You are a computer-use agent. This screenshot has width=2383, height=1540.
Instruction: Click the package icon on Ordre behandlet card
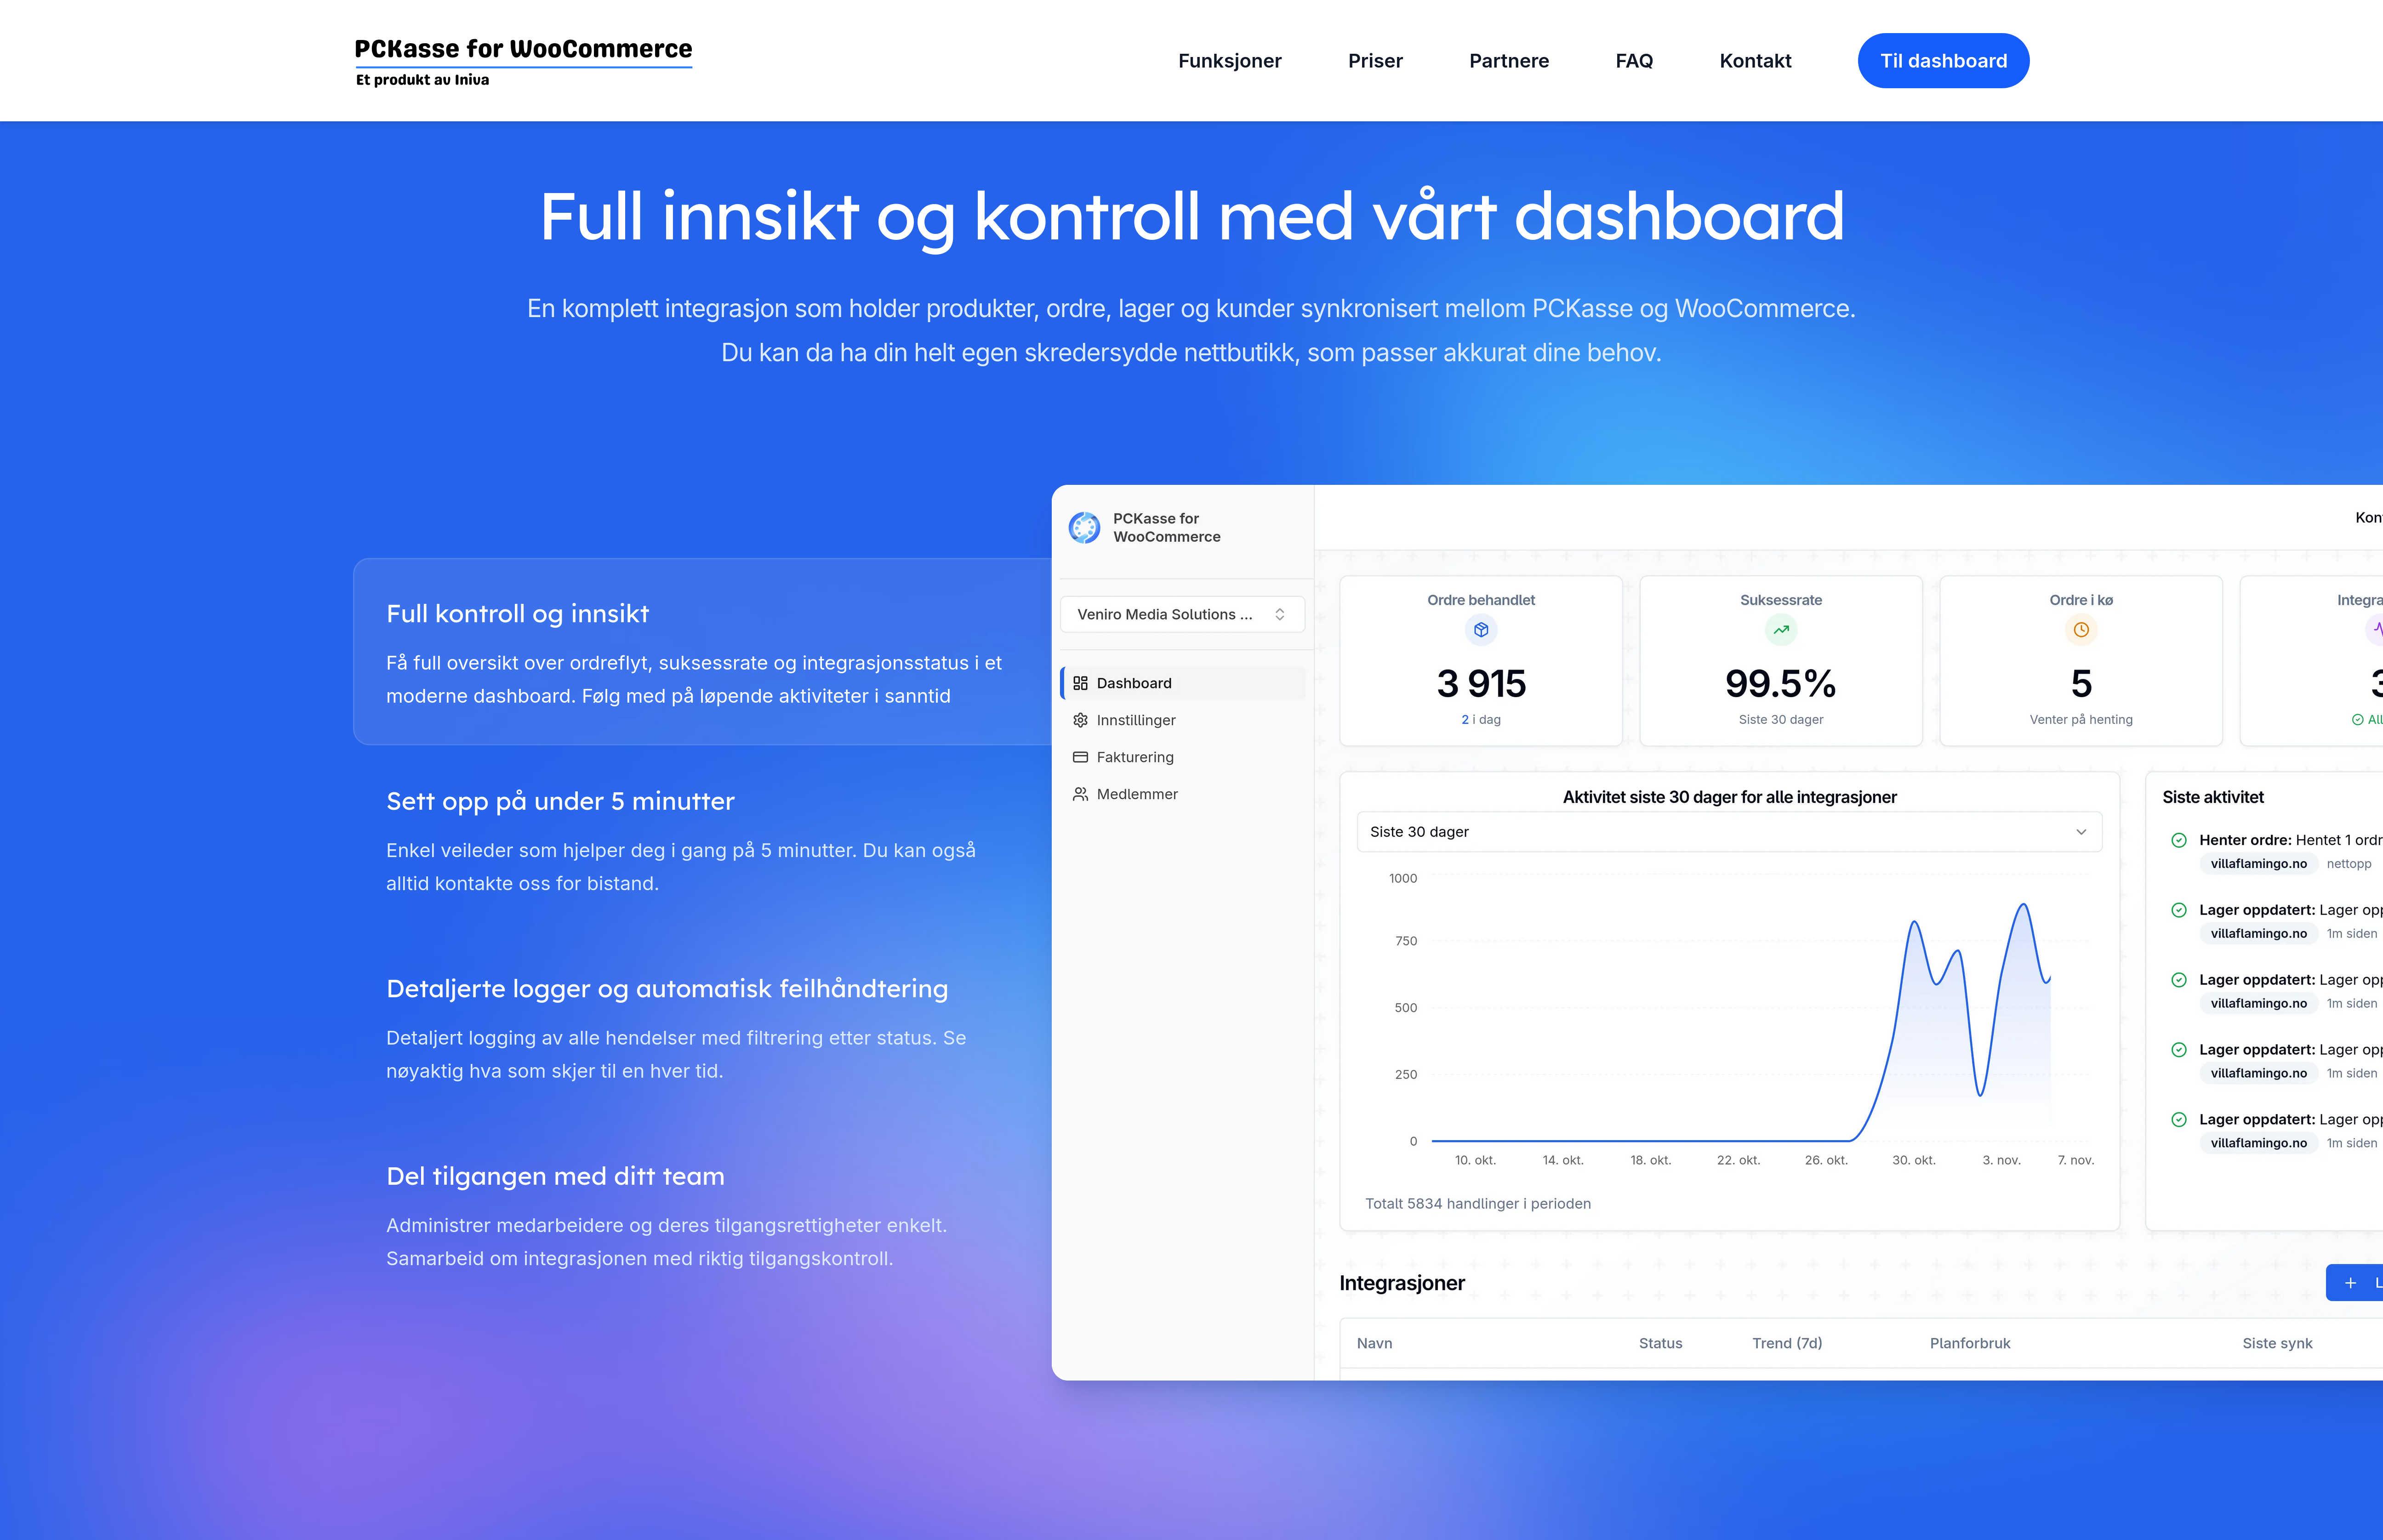pyautogui.click(x=1480, y=630)
